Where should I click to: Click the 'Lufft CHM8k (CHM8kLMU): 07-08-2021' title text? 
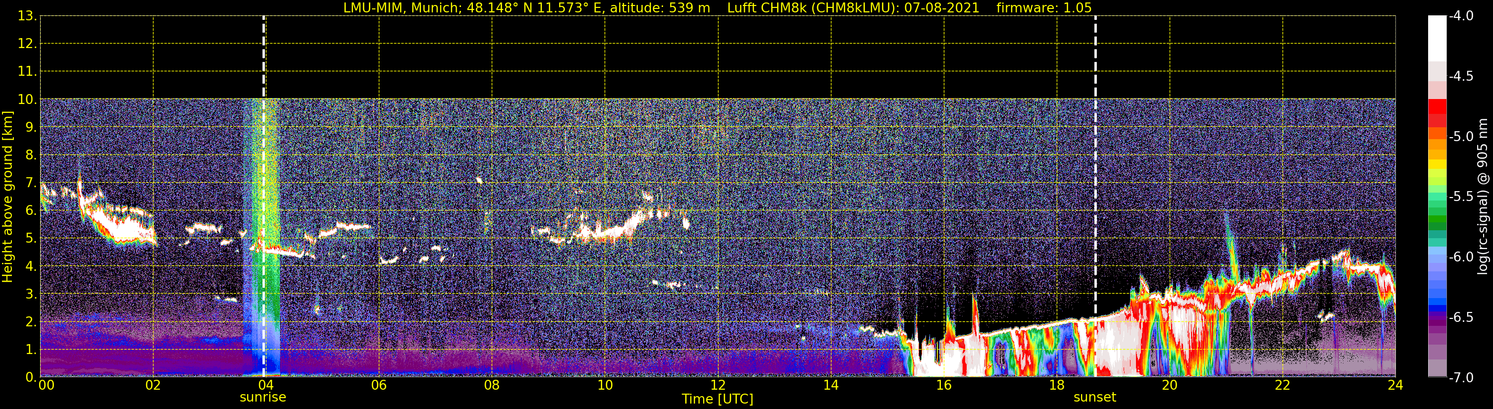click(x=853, y=7)
